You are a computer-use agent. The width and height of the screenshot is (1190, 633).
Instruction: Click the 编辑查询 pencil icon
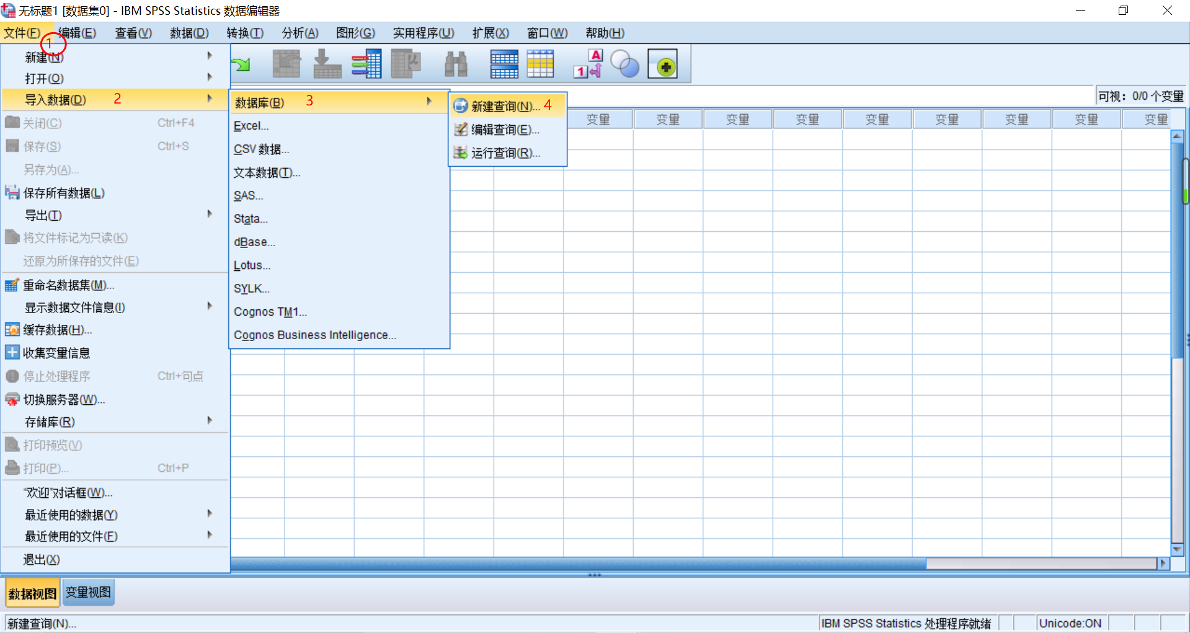point(461,129)
